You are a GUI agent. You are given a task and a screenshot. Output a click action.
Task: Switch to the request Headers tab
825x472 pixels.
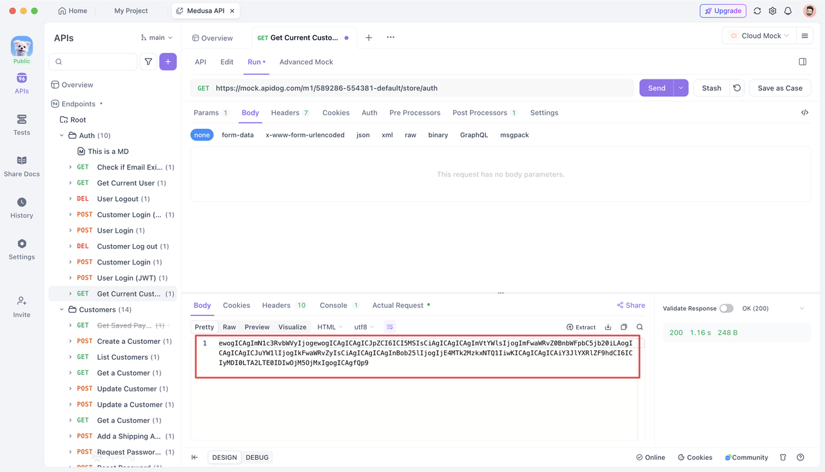coord(290,113)
